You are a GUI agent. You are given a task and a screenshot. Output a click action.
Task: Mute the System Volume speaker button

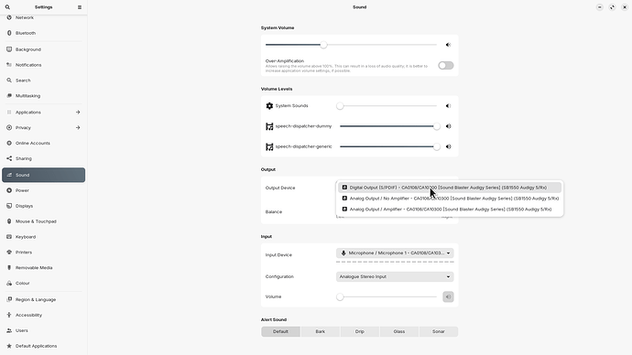pos(448,45)
